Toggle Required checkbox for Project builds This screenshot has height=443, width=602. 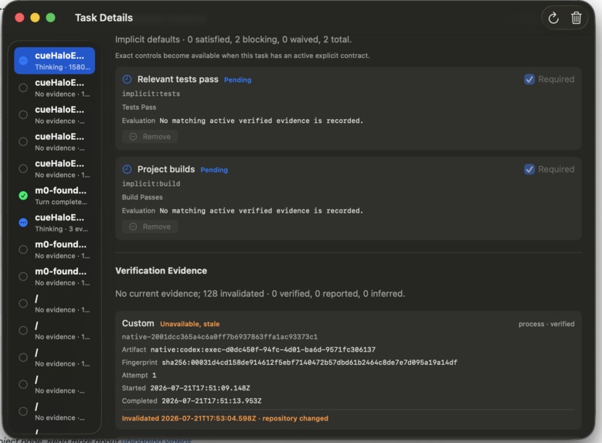529,169
